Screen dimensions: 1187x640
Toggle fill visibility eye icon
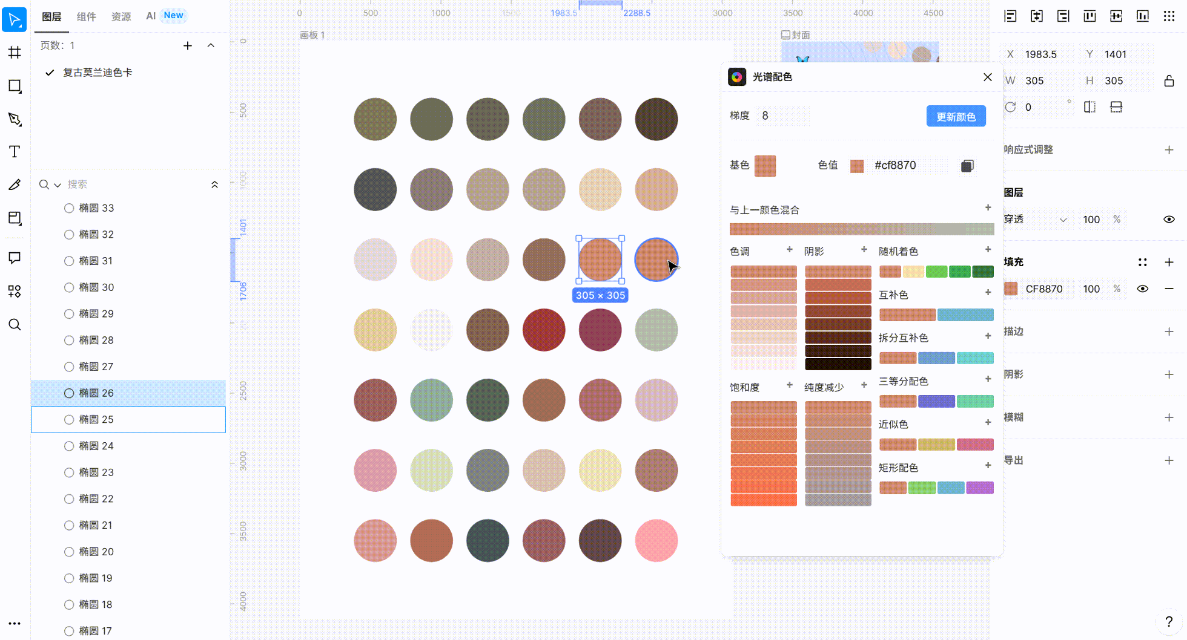[1142, 289]
